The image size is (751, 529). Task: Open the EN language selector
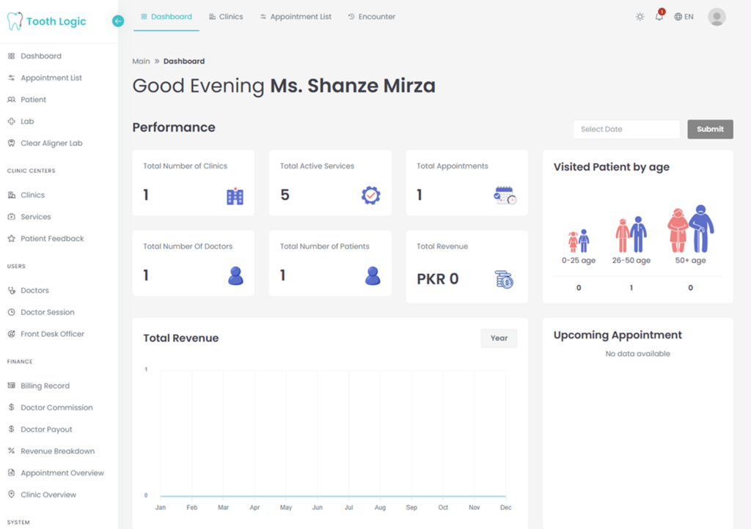[684, 17]
